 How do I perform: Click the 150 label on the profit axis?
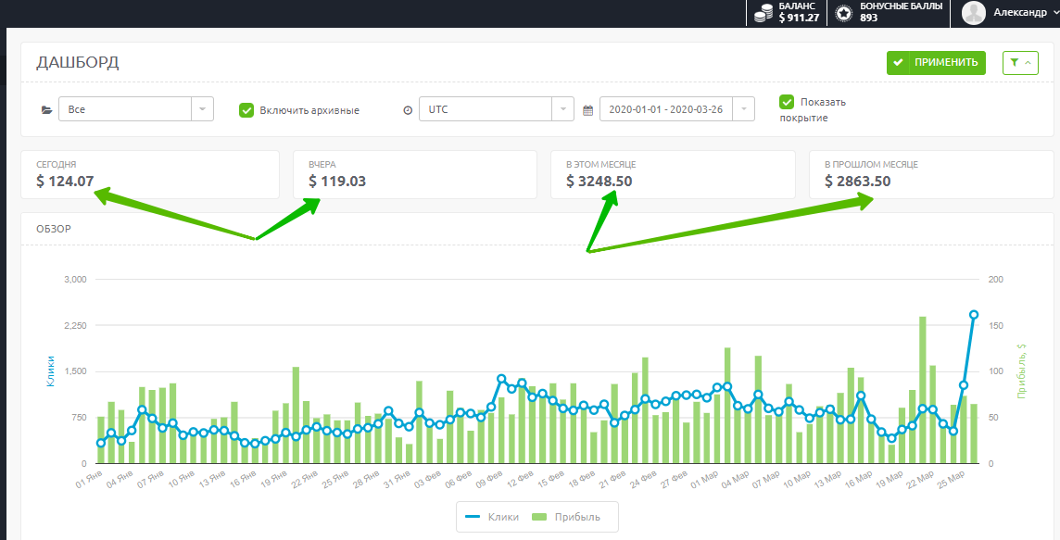(x=996, y=326)
